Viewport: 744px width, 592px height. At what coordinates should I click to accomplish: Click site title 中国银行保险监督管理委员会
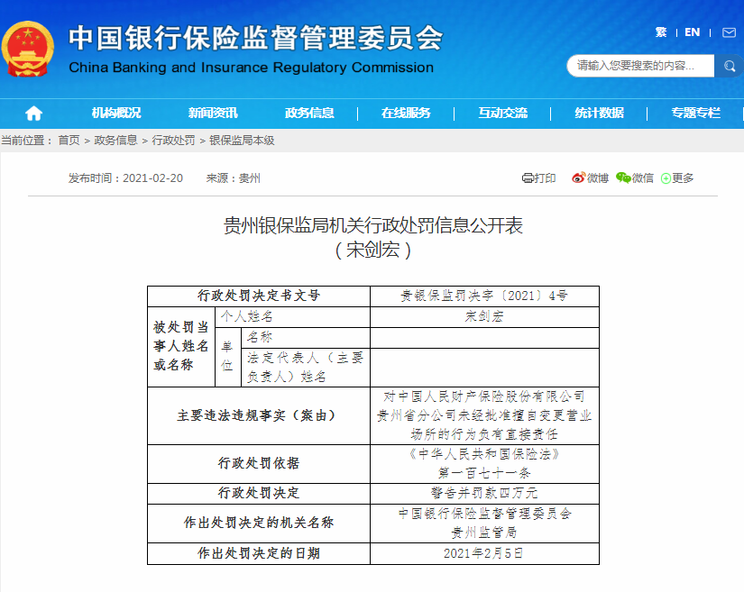[x=256, y=39]
